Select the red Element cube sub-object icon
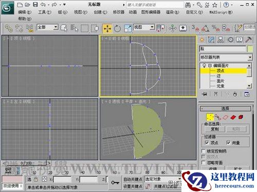Viewport: 257px width, 192px height. (x=241, y=117)
